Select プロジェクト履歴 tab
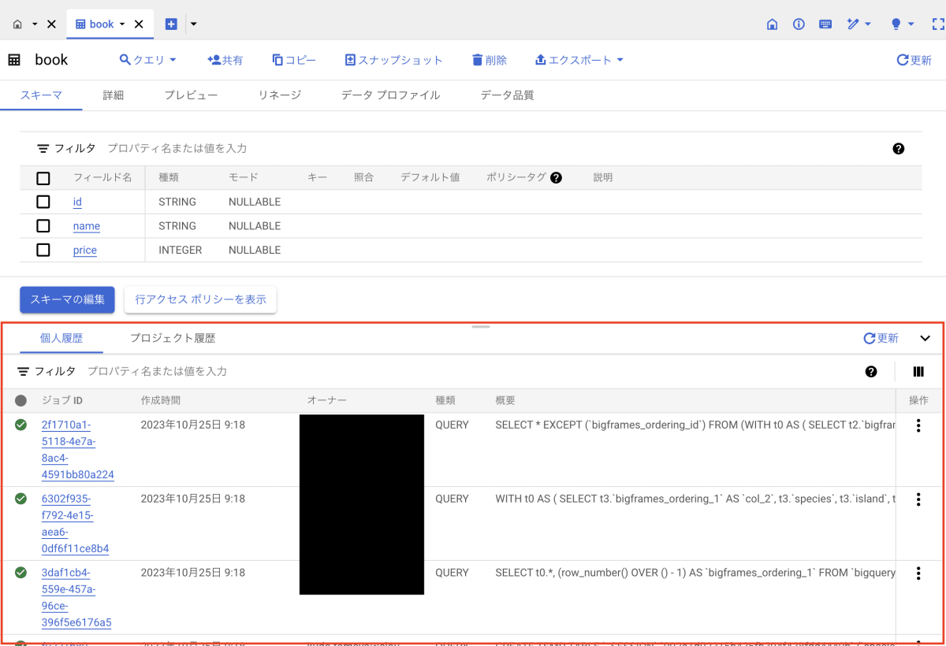The height and width of the screenshot is (646, 946). 173,338
